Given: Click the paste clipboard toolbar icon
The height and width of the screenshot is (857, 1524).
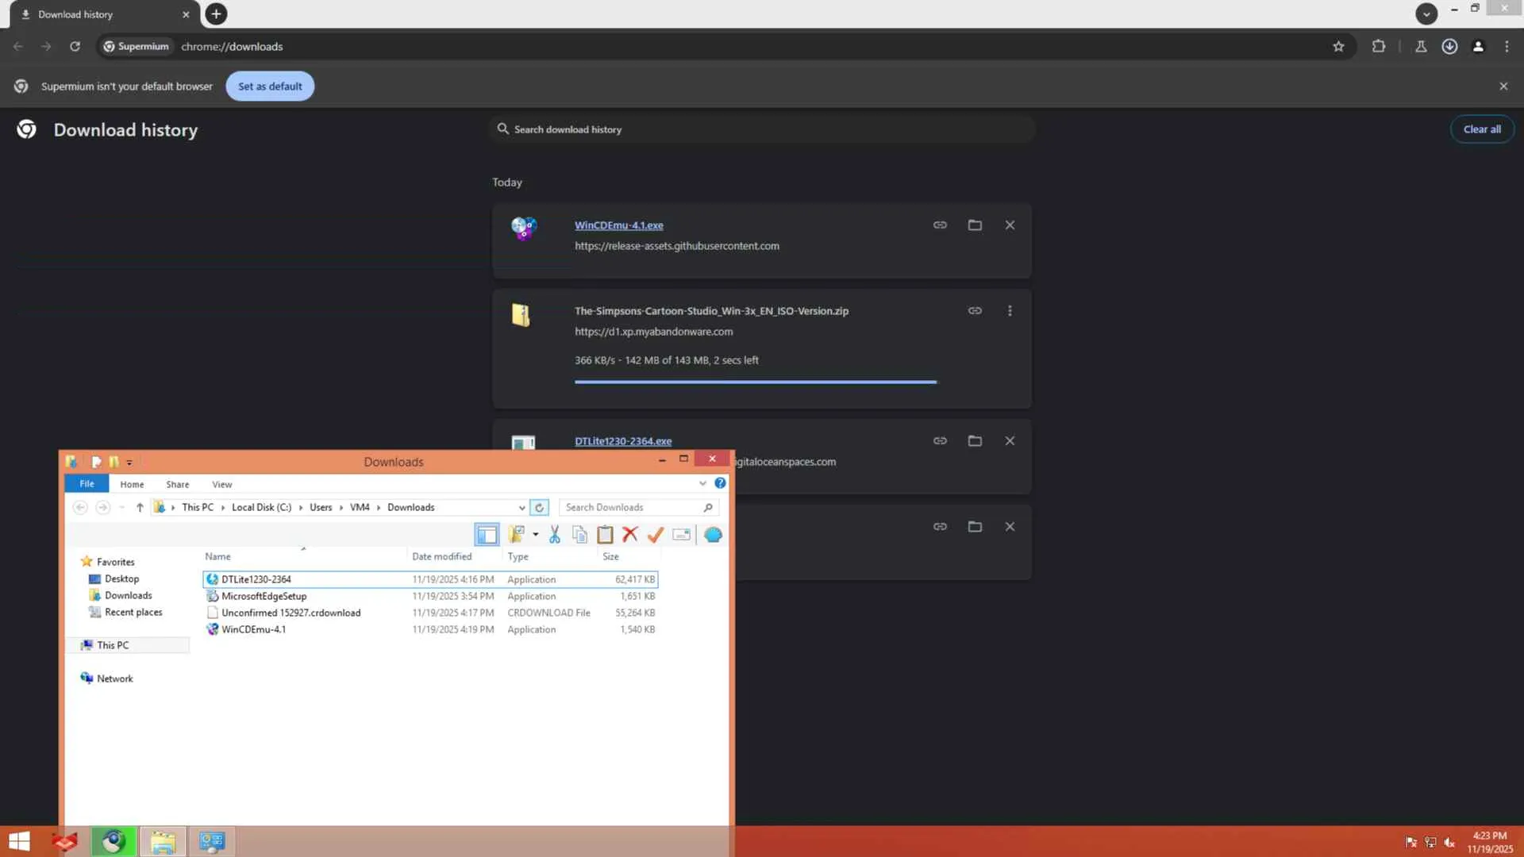Looking at the screenshot, I should point(605,535).
